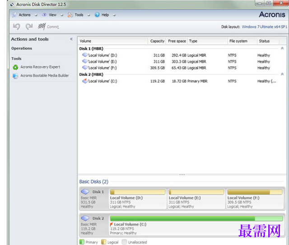The height and width of the screenshot is (245, 289).
Task: Select 'Local Volume' (C:) row text
Action: (x=103, y=81)
